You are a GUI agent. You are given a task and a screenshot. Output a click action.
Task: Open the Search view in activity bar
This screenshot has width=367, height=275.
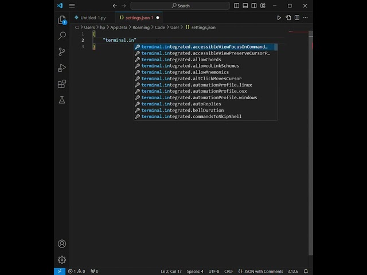coord(62,36)
